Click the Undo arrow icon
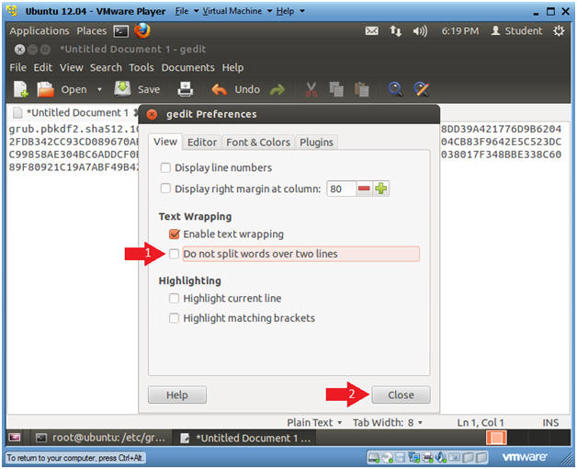Image resolution: width=577 pixels, height=469 pixels. click(x=220, y=89)
